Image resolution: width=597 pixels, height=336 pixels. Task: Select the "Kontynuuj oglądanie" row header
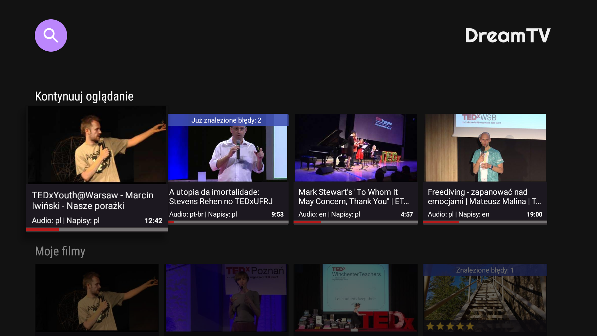pyautogui.click(x=84, y=96)
